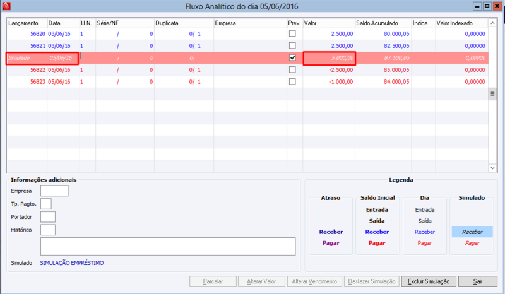Click Entrada under Saldo Inicial legend
Viewport: 505px width, 294px height.
tap(377, 210)
